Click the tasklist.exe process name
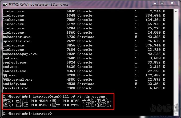Viewport: 181px width, 118px height. coord(15,88)
